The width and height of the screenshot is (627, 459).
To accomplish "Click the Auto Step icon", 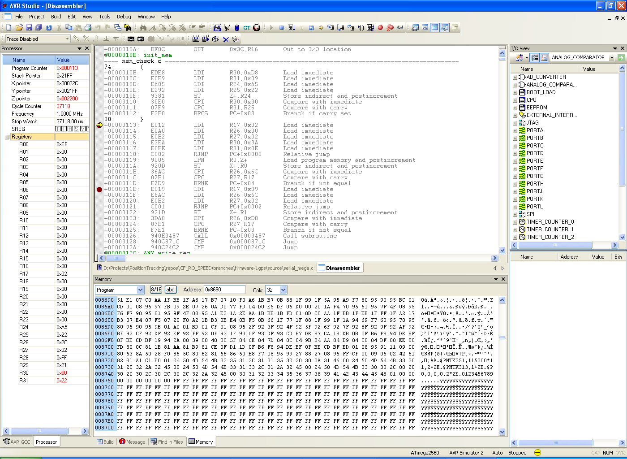I will tap(370, 28).
